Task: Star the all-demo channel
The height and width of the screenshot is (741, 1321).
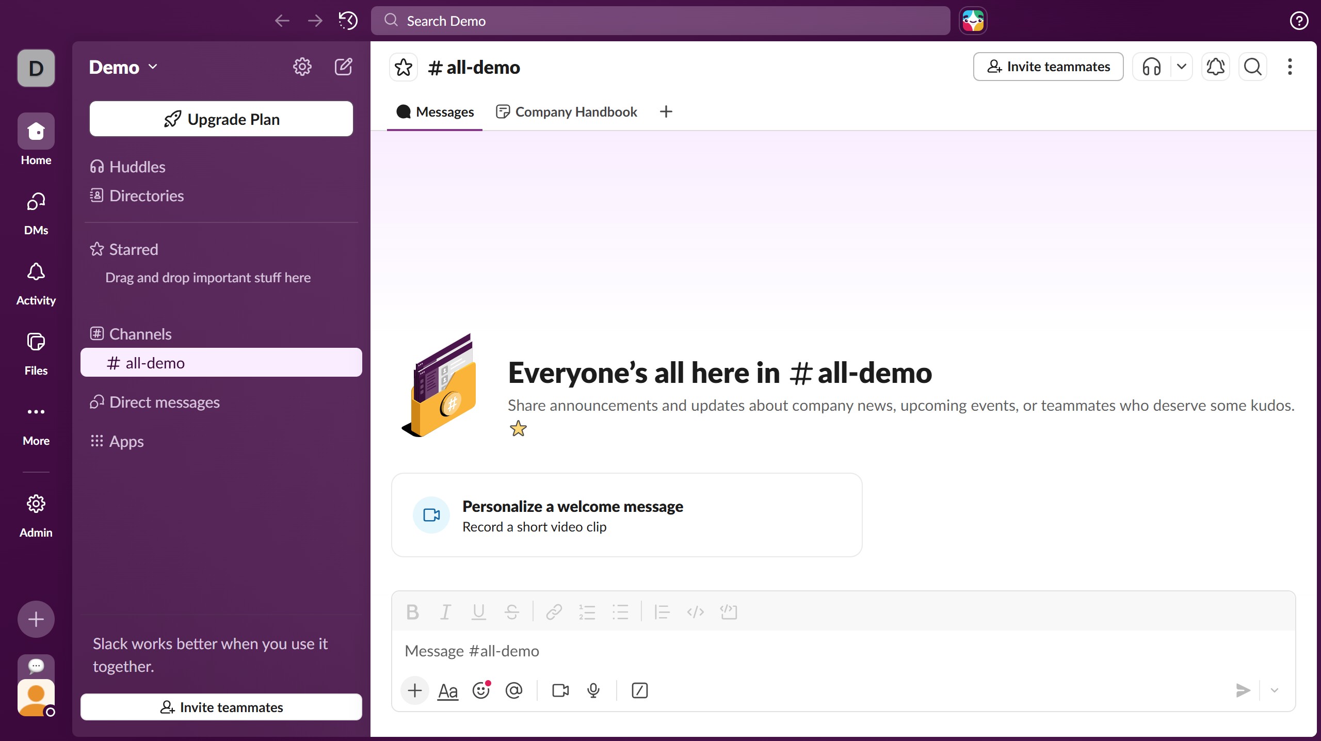Action: [x=403, y=67]
